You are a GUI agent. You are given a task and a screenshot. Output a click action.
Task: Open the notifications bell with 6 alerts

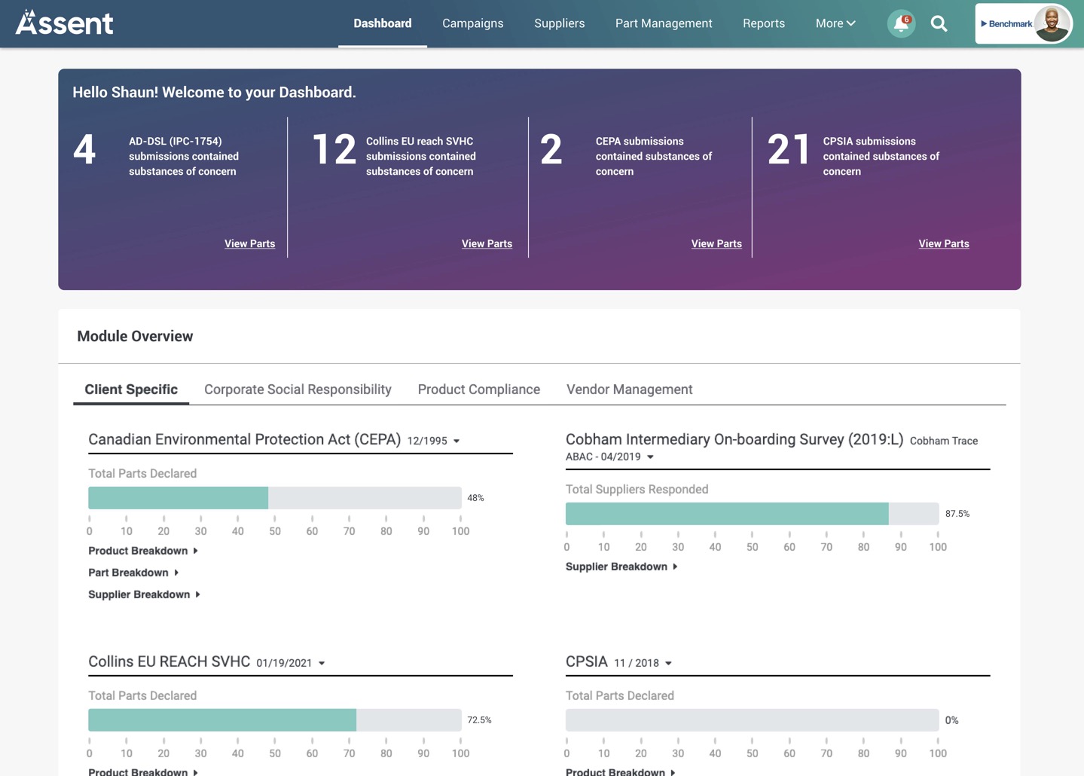pos(900,23)
